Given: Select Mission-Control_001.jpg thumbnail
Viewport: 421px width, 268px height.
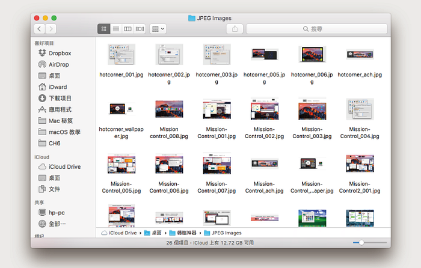Looking at the screenshot, I should 217,109.
